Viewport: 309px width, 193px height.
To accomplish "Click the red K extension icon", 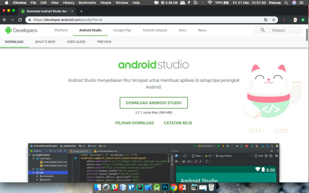I will click(x=284, y=20).
